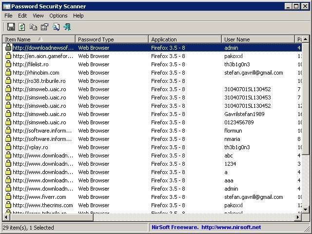Viewport: 312px width, 234px height.
Task: Select the http://www.fiverr.com item
Action: tap(39, 197)
